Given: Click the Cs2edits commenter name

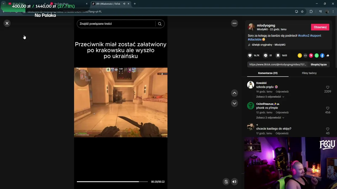Looking at the screenshot, I should point(268,104).
